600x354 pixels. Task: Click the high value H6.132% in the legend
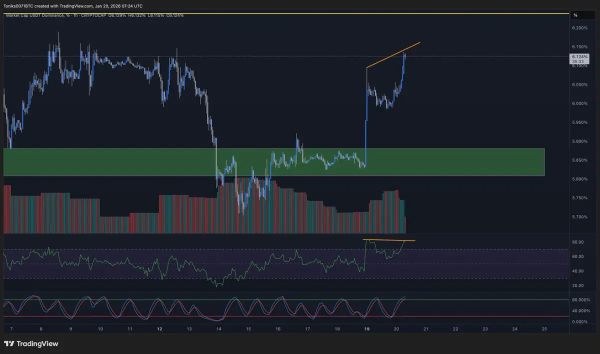(138, 15)
